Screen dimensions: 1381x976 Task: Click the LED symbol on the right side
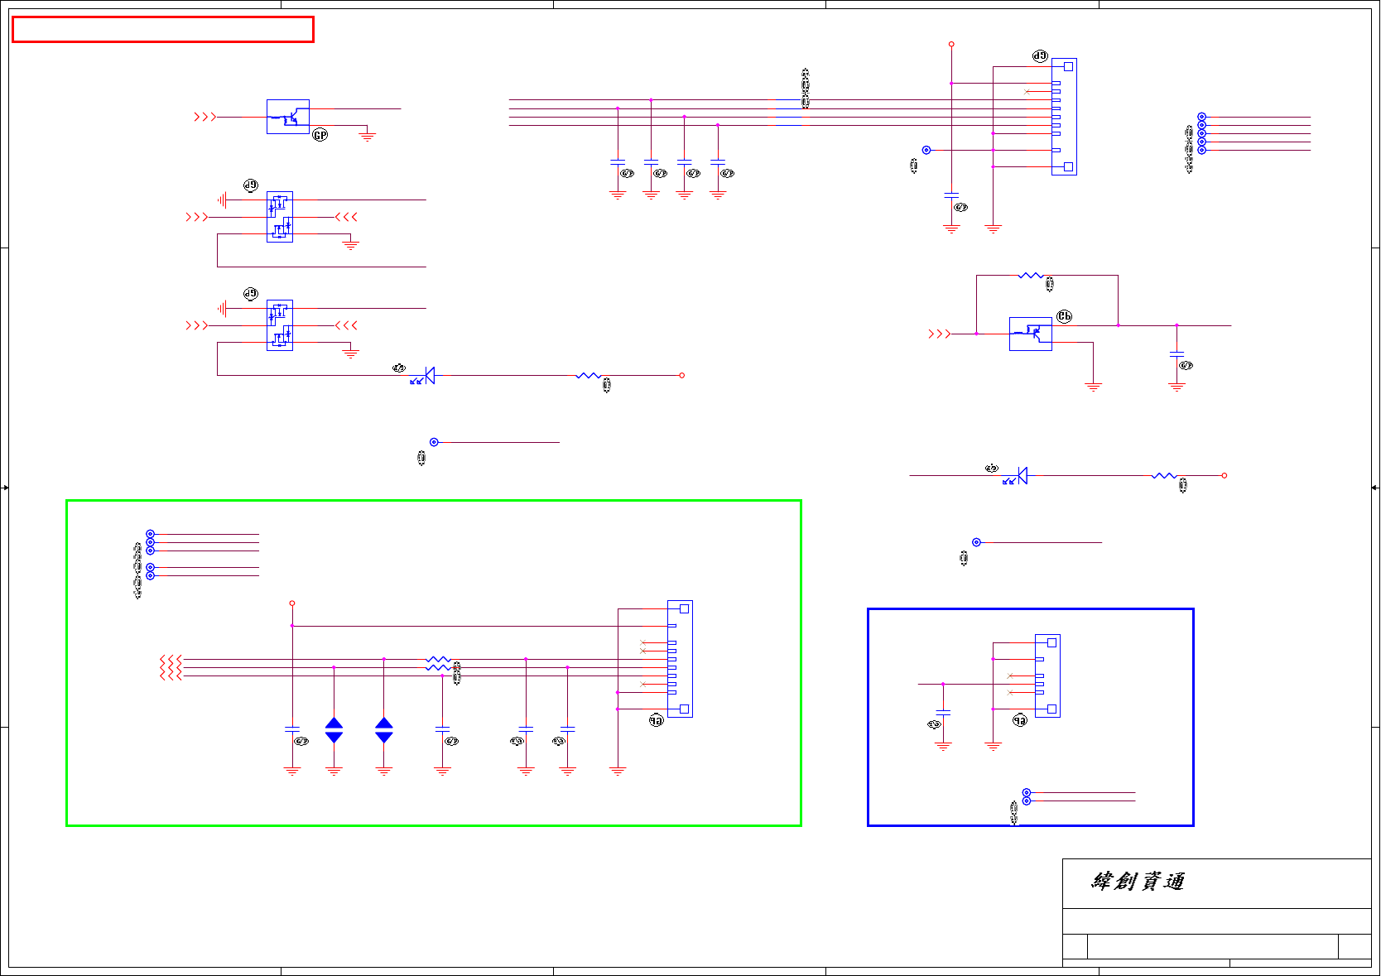pyautogui.click(x=1017, y=476)
